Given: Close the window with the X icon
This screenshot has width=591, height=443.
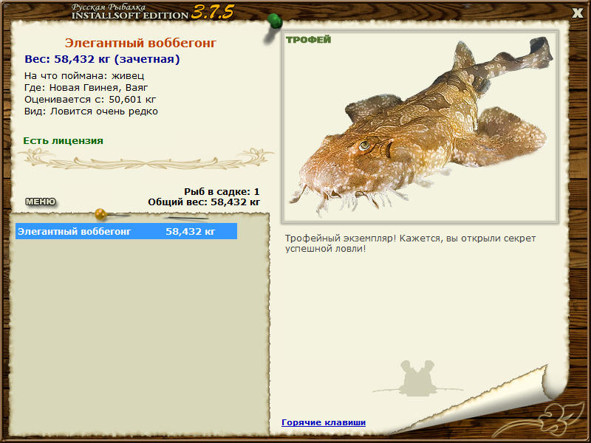Looking at the screenshot, I should (577, 13).
